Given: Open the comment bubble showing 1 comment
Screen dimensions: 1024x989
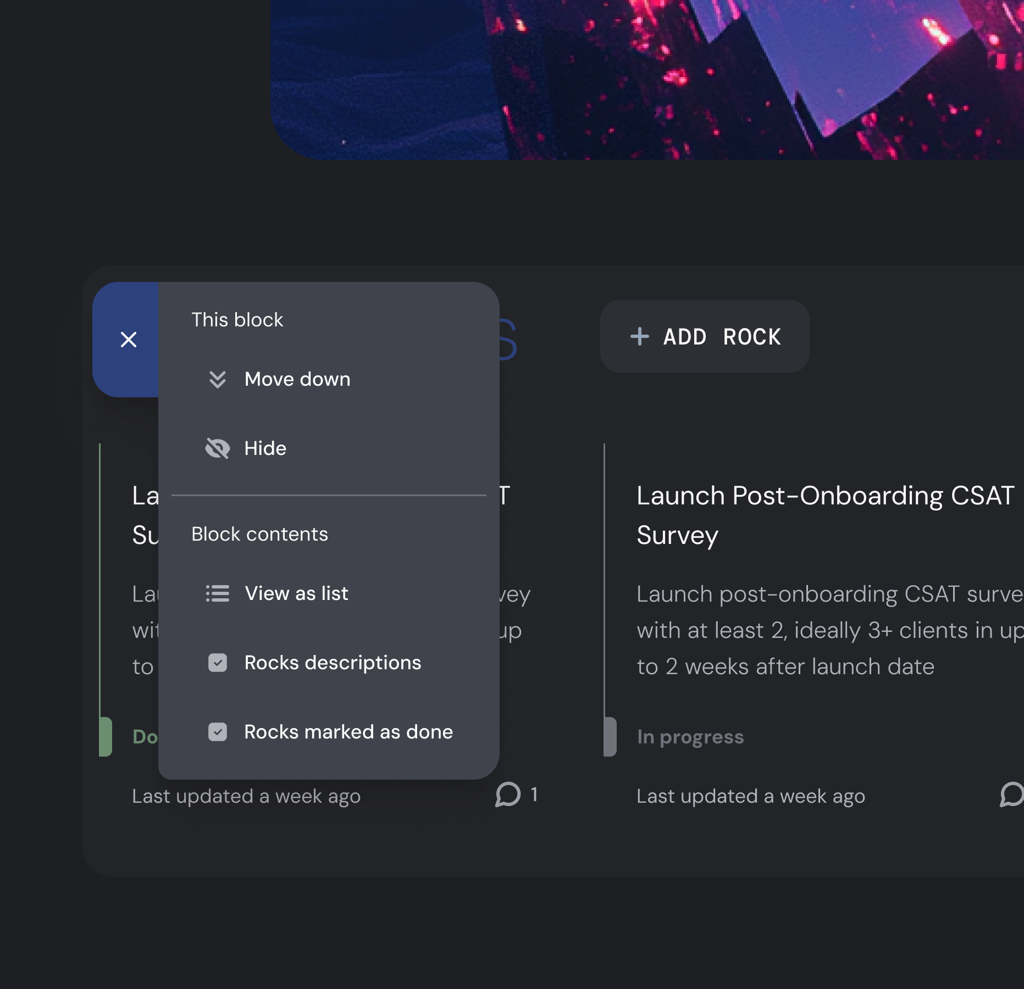Looking at the screenshot, I should point(507,795).
